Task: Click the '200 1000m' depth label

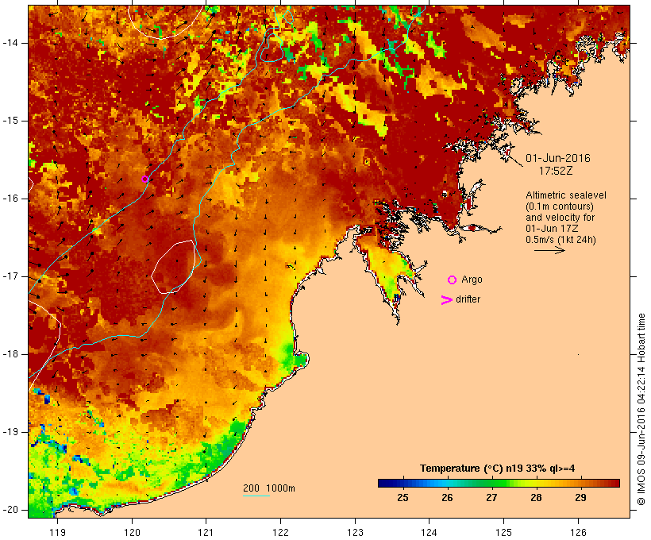Action: pyautogui.click(x=269, y=488)
